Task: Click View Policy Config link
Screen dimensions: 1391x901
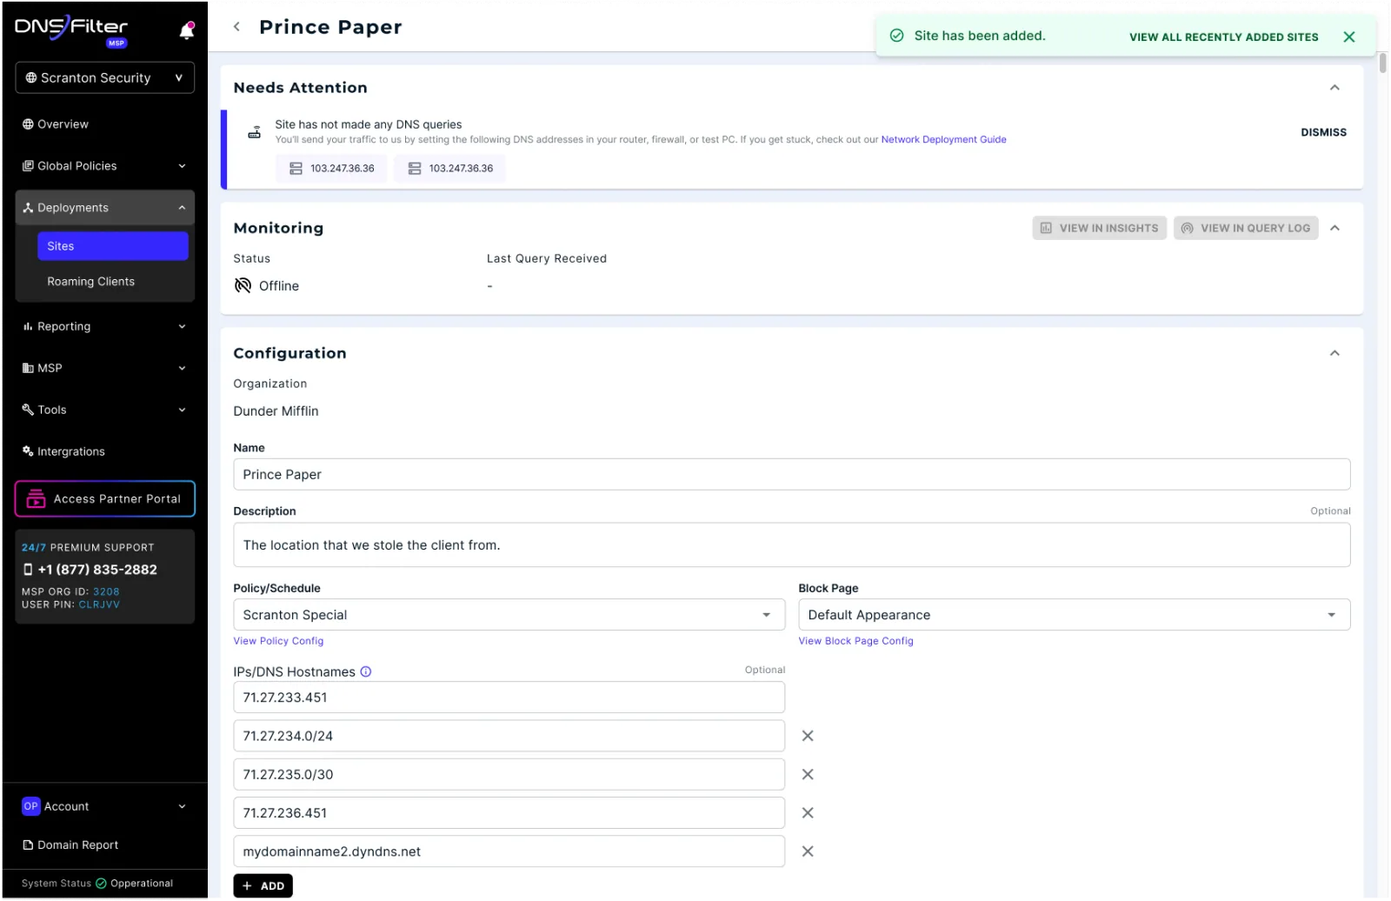Action: point(278,642)
